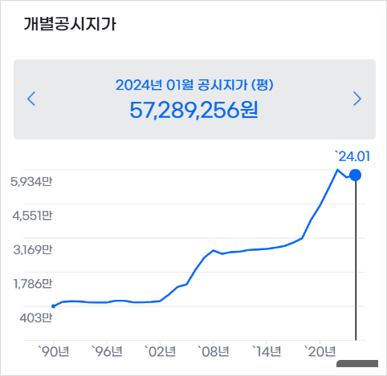Select the blue 2024.01 data point marker
This screenshot has height=376, width=387.
pyautogui.click(x=356, y=176)
